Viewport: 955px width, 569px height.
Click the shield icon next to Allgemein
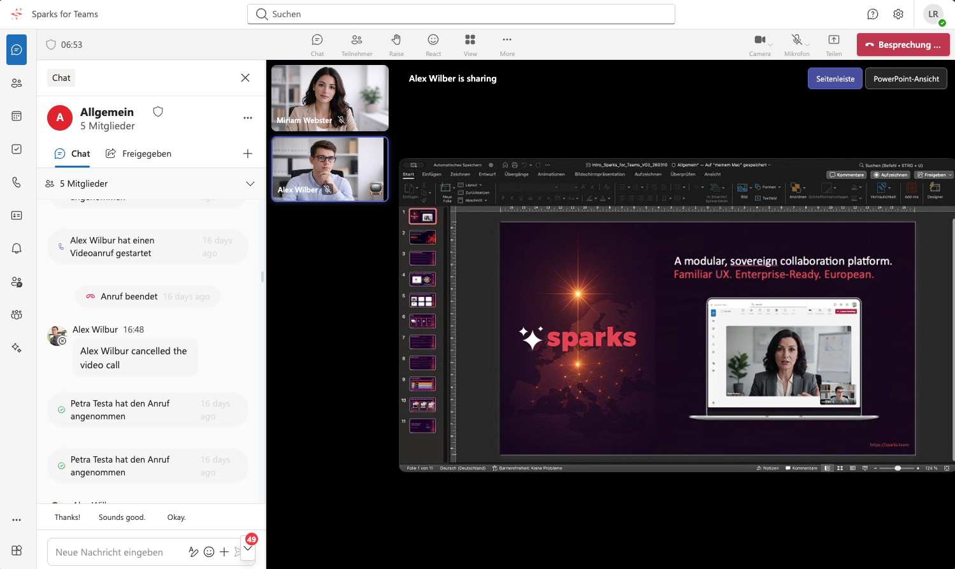(158, 112)
